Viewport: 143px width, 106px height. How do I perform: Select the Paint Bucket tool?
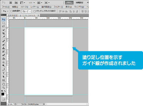pyautogui.click(x=4, y=58)
